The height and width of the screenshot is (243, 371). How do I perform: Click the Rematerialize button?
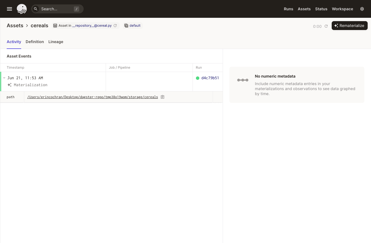tap(349, 26)
